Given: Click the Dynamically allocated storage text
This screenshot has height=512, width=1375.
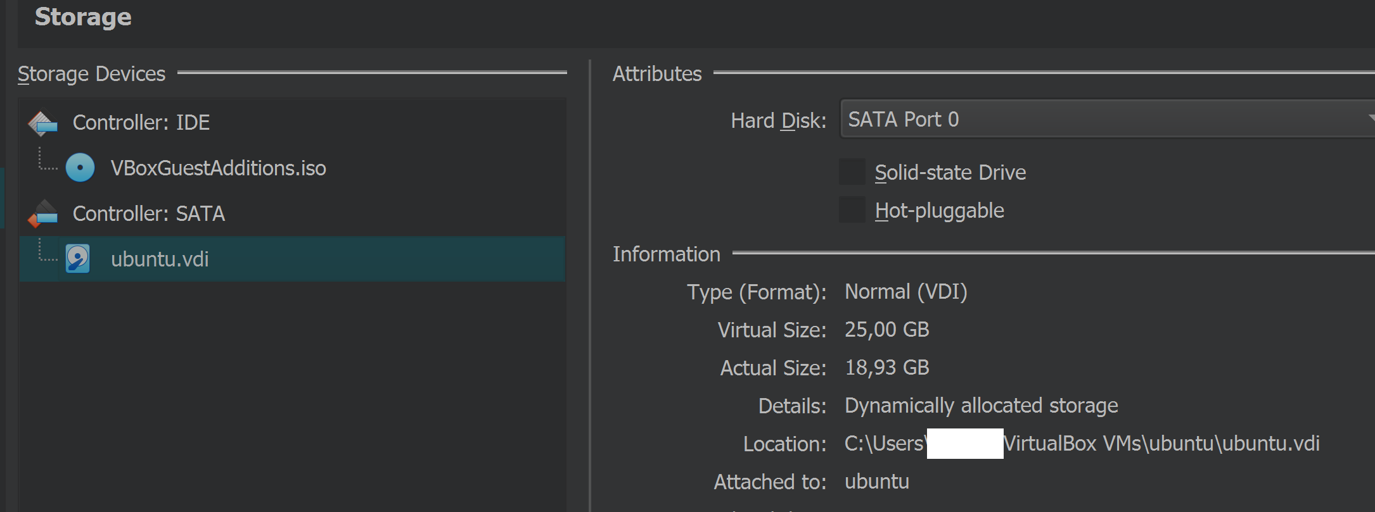Looking at the screenshot, I should coord(982,406).
